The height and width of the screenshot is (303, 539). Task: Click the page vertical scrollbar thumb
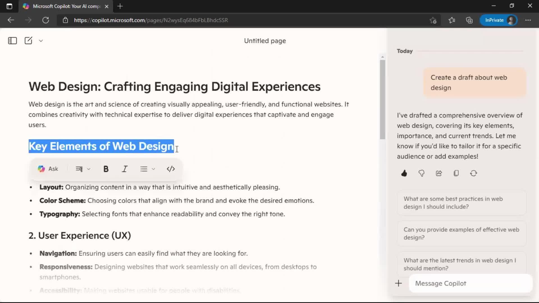[x=382, y=100]
